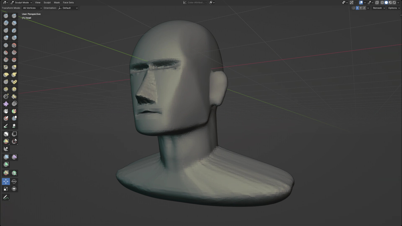Expand the Options dropdown

394,8
